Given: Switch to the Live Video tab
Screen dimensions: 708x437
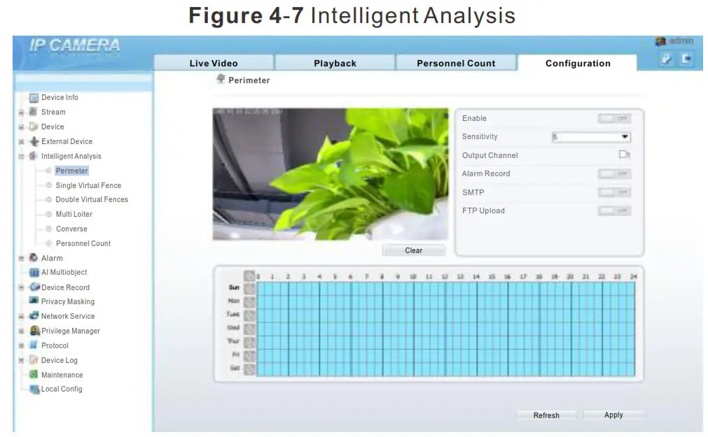Looking at the screenshot, I should tap(214, 63).
